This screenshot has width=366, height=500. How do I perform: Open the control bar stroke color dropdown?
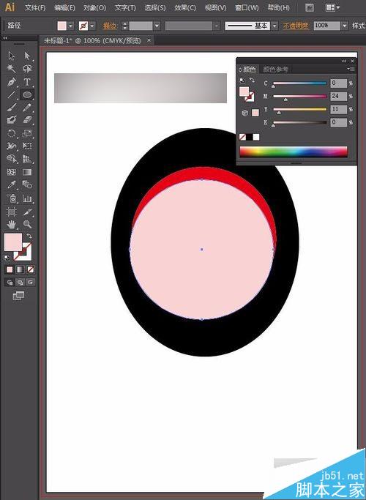pyautogui.click(x=92, y=26)
